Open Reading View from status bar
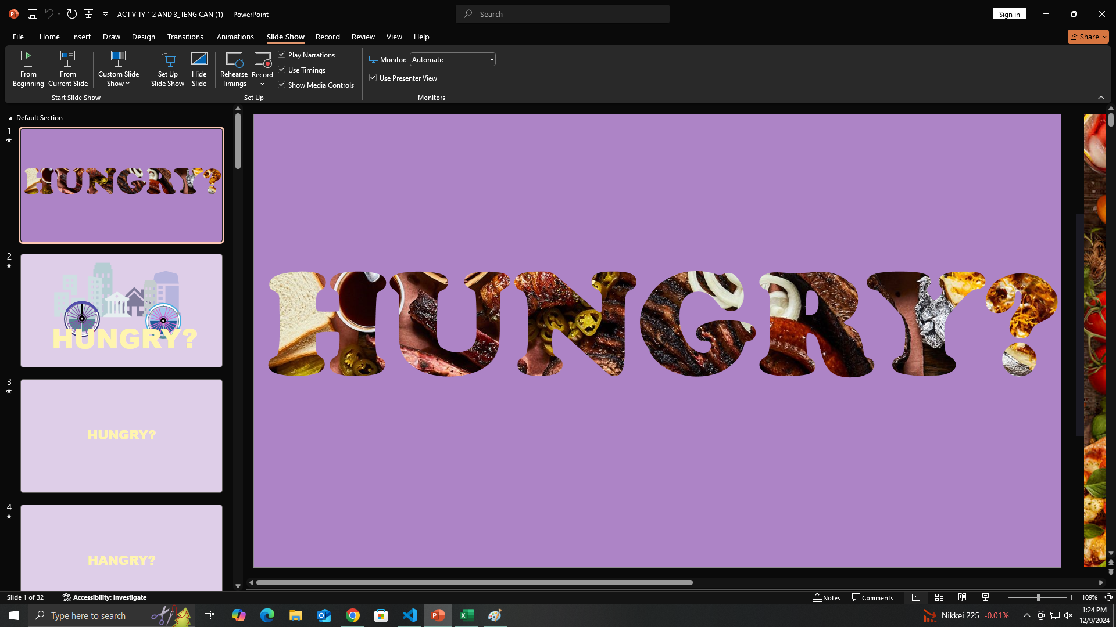Viewport: 1116px width, 627px height. (x=963, y=597)
